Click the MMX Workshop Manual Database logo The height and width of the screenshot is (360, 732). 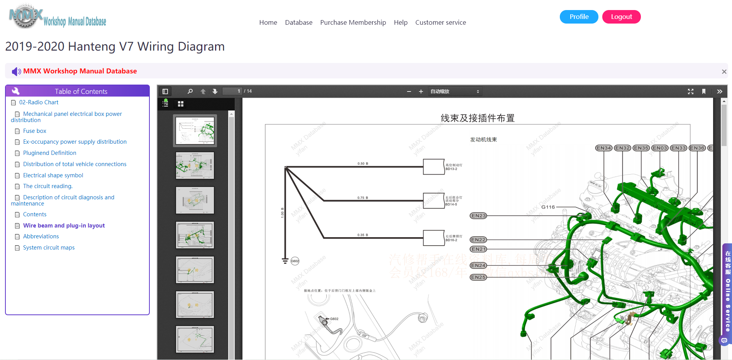pyautogui.click(x=58, y=16)
